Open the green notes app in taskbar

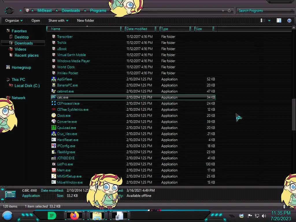(x=52, y=216)
